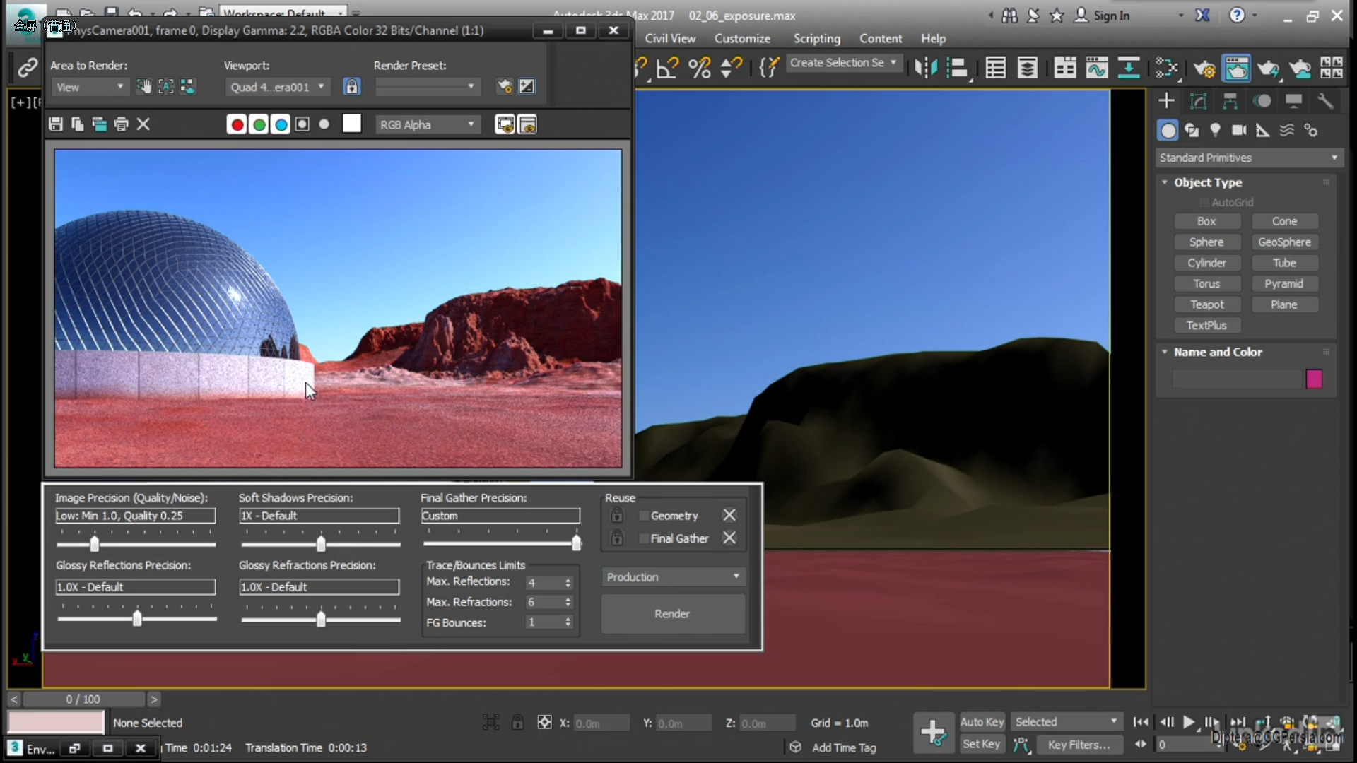Image resolution: width=1357 pixels, height=763 pixels.
Task: Click the Align tool icon
Action: pos(958,68)
